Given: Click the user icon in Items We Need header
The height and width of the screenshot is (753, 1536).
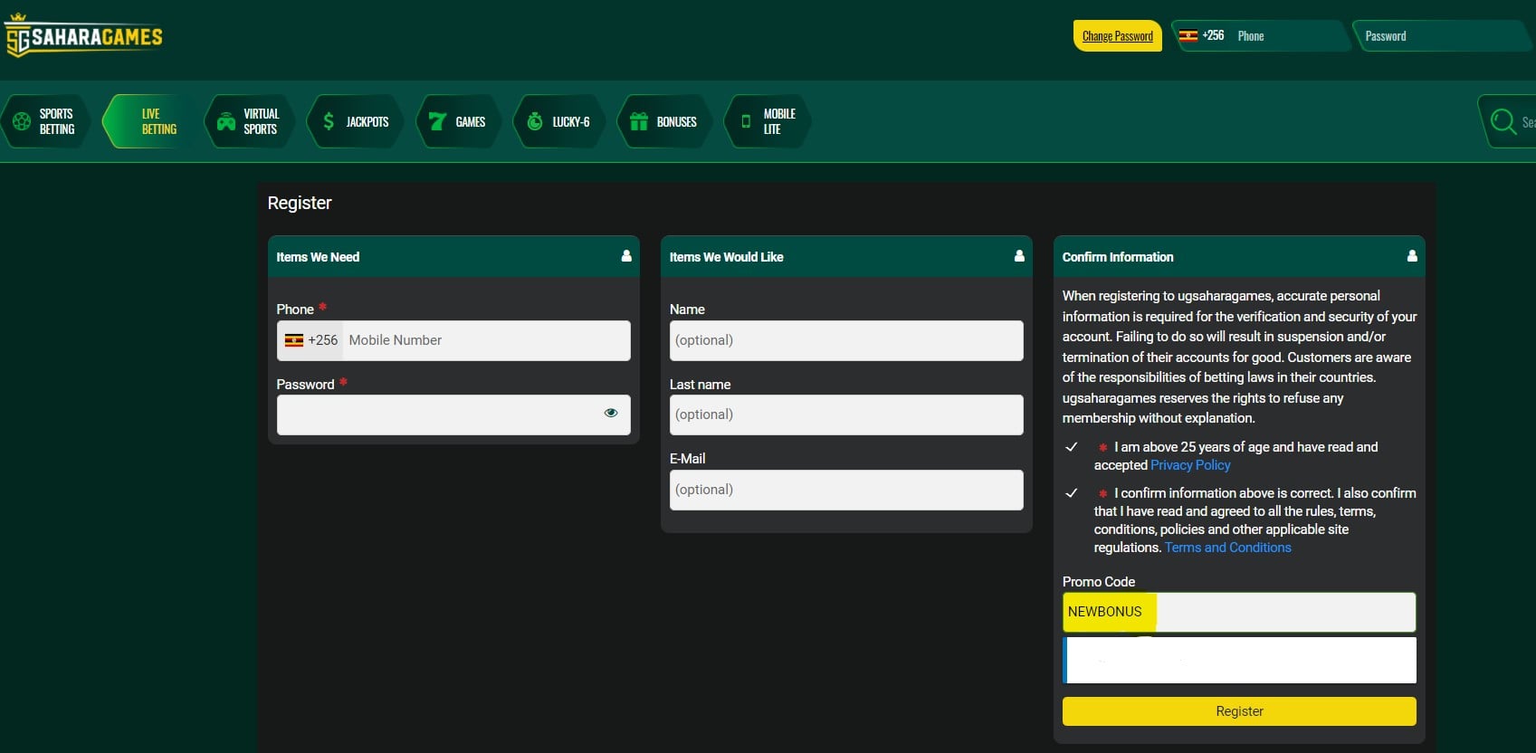Looking at the screenshot, I should pyautogui.click(x=626, y=256).
